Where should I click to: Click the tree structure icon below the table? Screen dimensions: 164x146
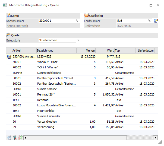(9, 138)
